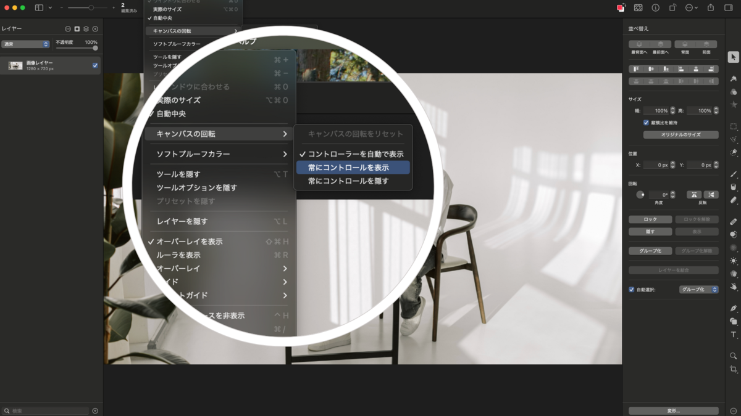Toggle the left sidebar layout icon

point(40,7)
